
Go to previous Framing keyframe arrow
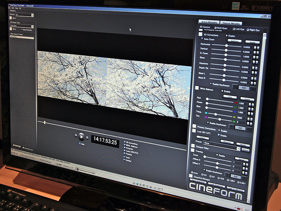(227, 174)
